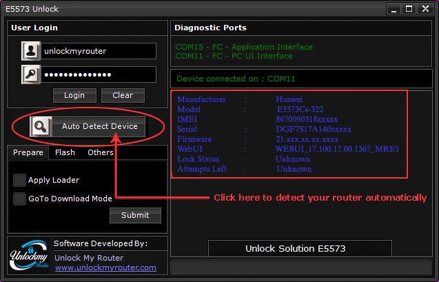The image size is (439, 282).
Task: Click the WebUI value WEBUI_17.100.17.00.1367_MRE5
Action: coord(337,149)
